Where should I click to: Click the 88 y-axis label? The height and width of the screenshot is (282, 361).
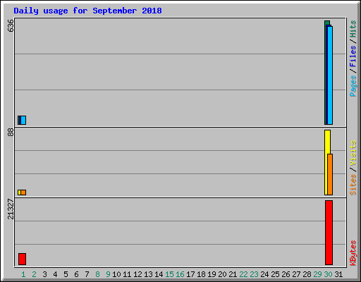(11, 133)
